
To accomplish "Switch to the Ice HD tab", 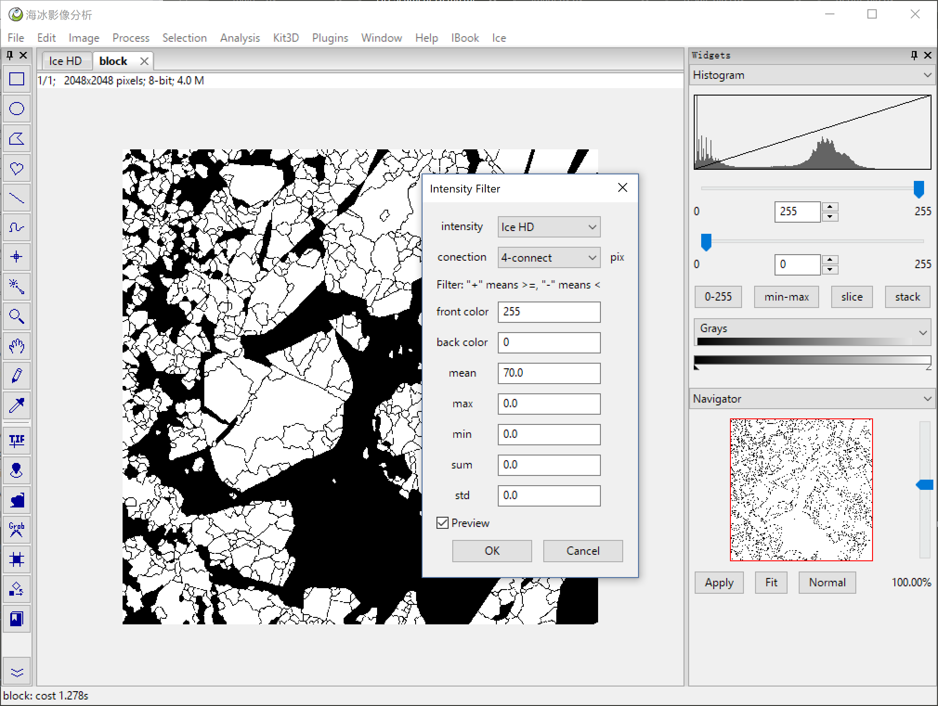I will [x=65, y=61].
